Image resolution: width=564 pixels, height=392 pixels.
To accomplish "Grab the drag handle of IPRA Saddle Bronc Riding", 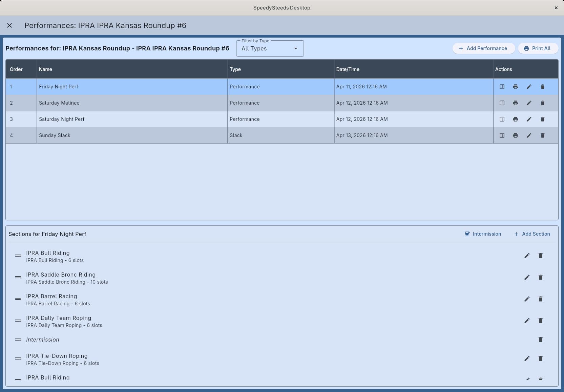I will click(x=18, y=277).
